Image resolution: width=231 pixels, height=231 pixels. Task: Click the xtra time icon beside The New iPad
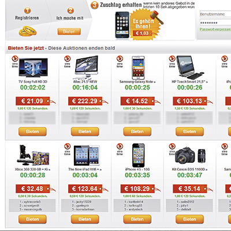coord(67,149)
